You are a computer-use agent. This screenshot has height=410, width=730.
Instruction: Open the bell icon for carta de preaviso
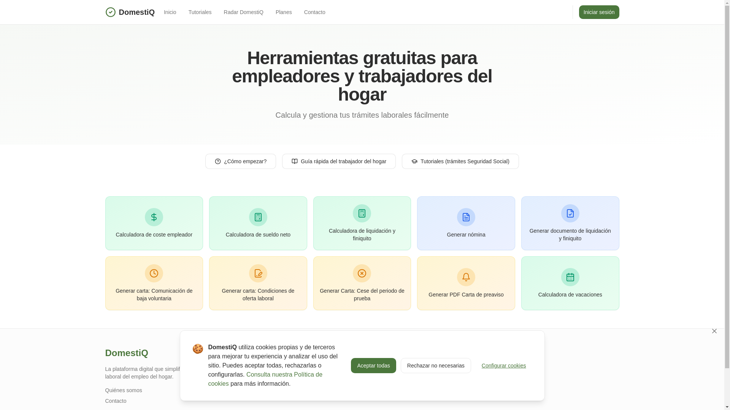[466, 277]
